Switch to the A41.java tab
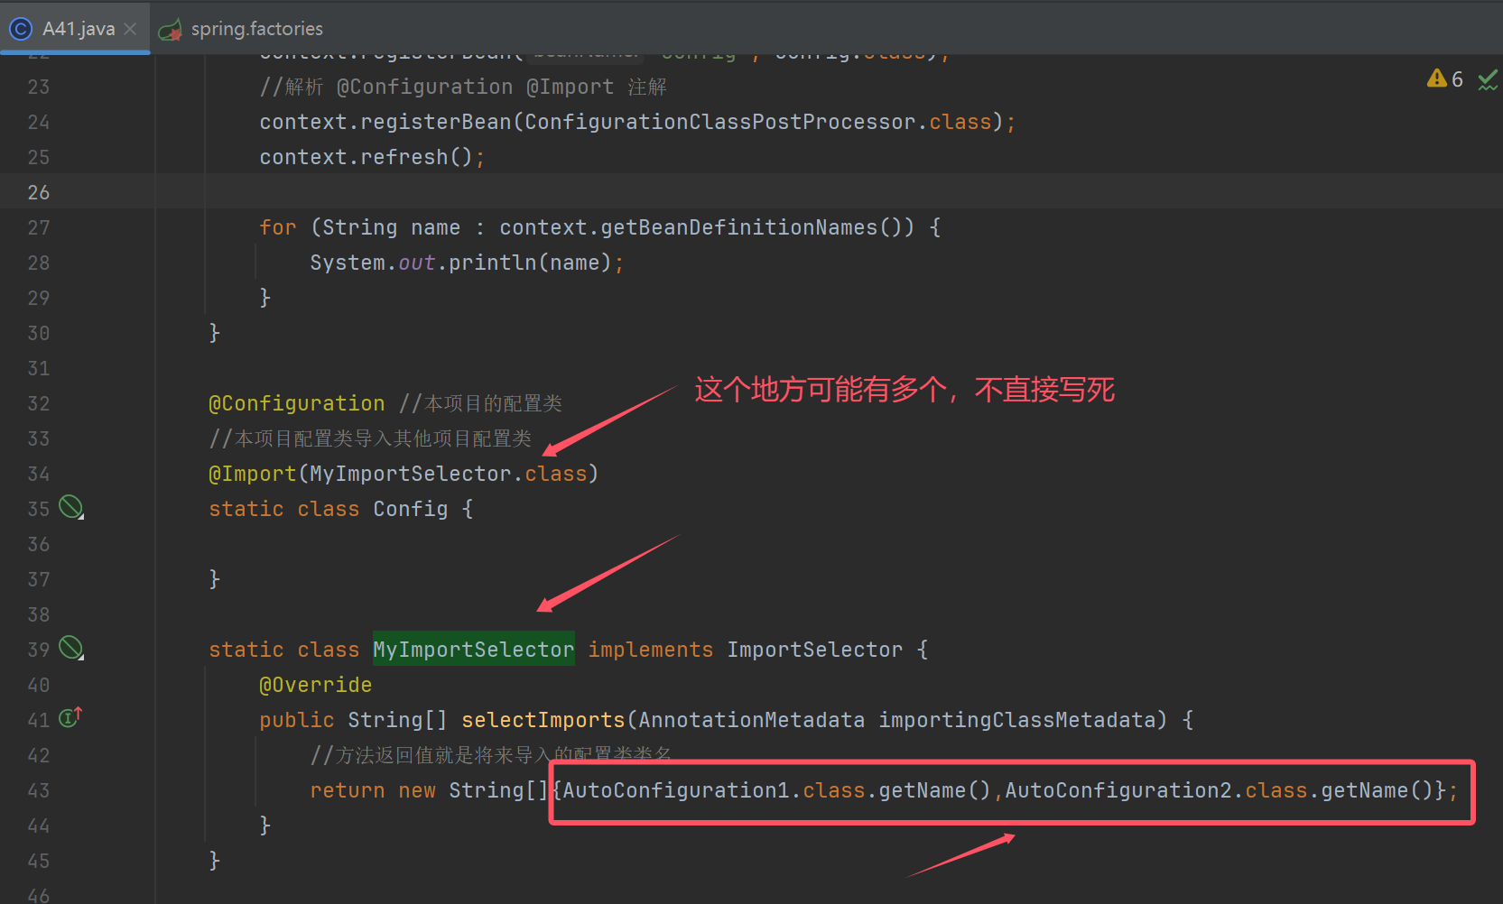 [x=78, y=28]
